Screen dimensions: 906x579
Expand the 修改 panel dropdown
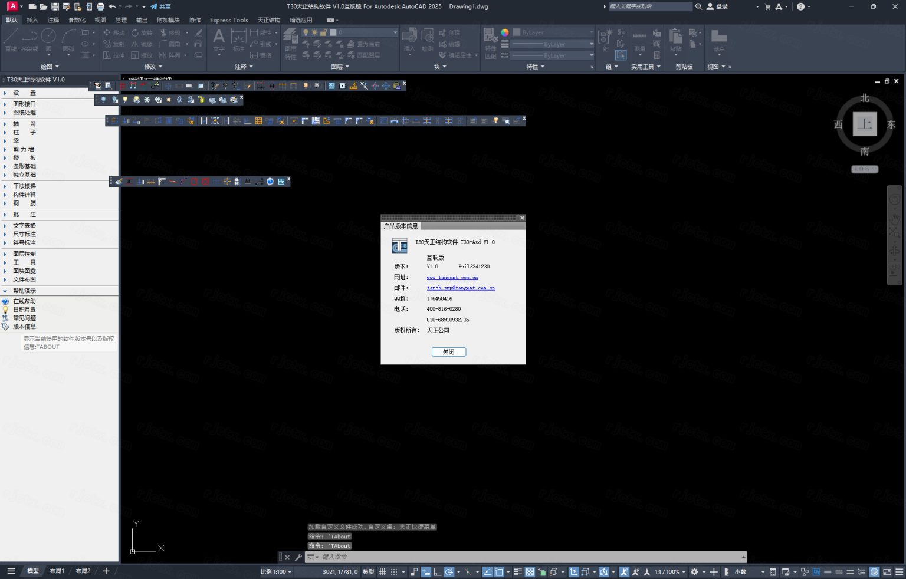tap(153, 67)
